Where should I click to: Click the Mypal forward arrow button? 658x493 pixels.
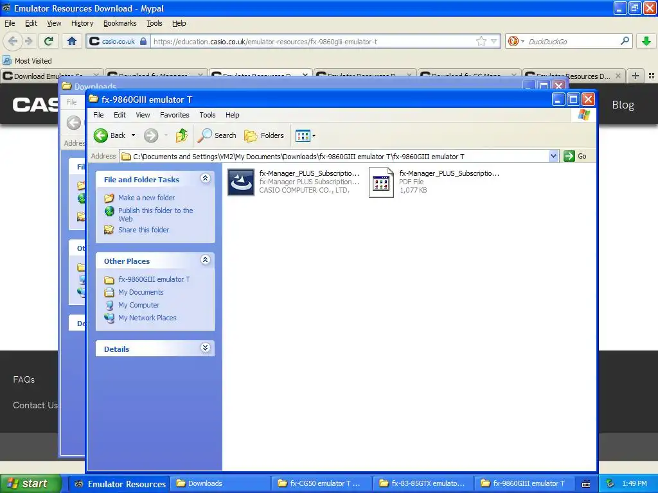[28, 41]
